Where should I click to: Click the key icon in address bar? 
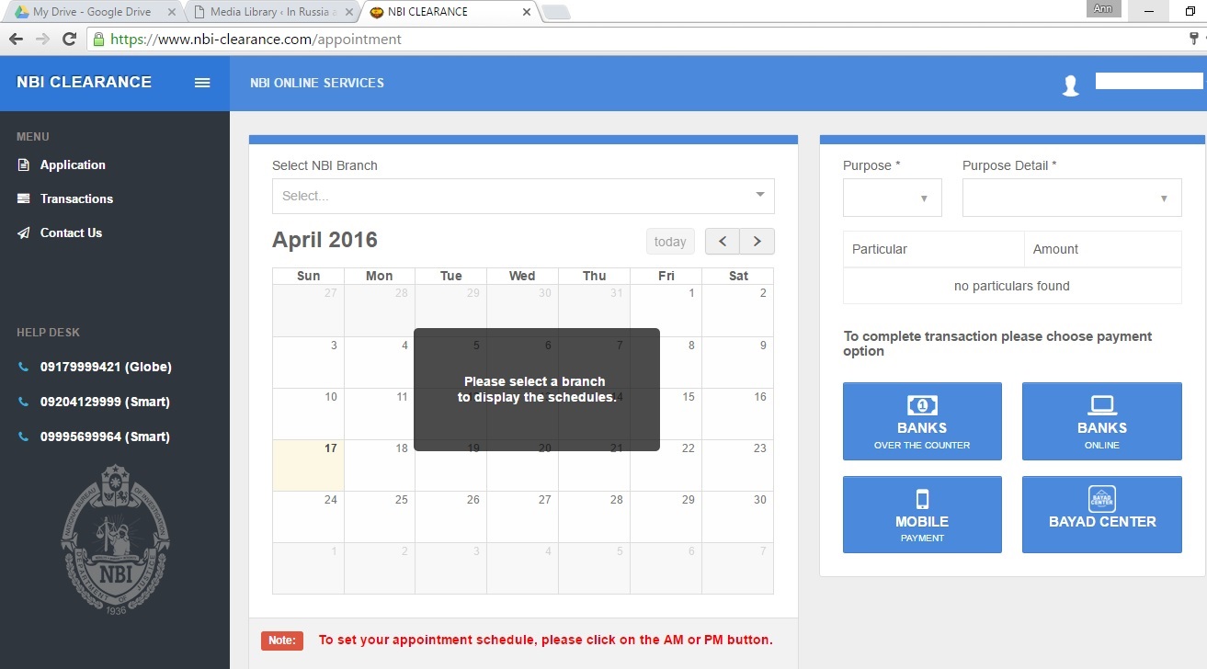tap(1195, 40)
